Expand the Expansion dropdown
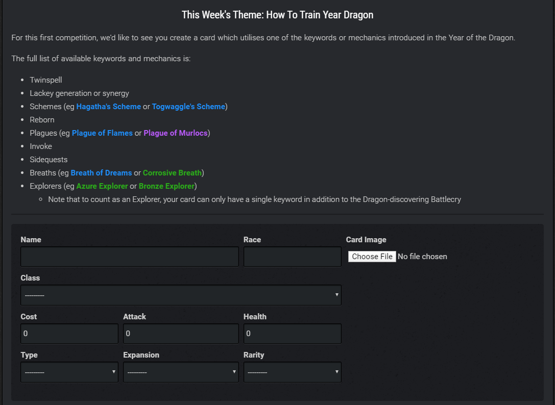The height and width of the screenshot is (405, 555). pos(181,372)
